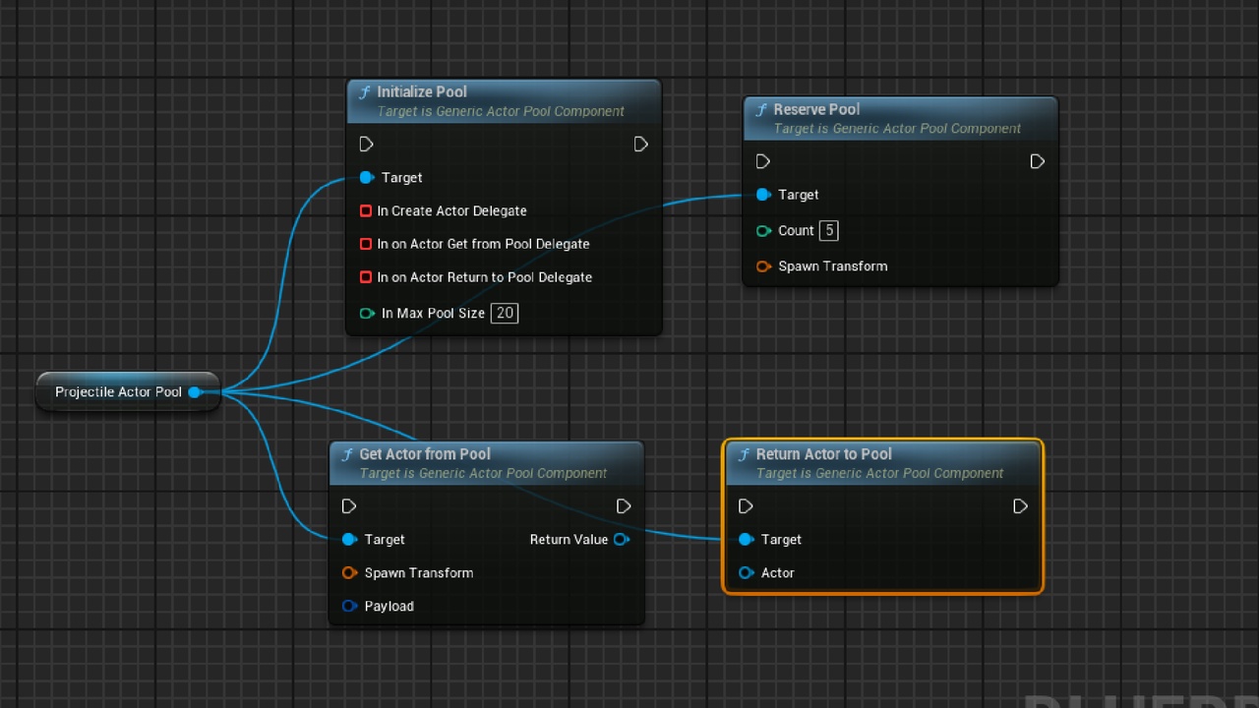
Task: Click Get Actor from Pool's Spawn Transform pin
Action: [x=349, y=573]
